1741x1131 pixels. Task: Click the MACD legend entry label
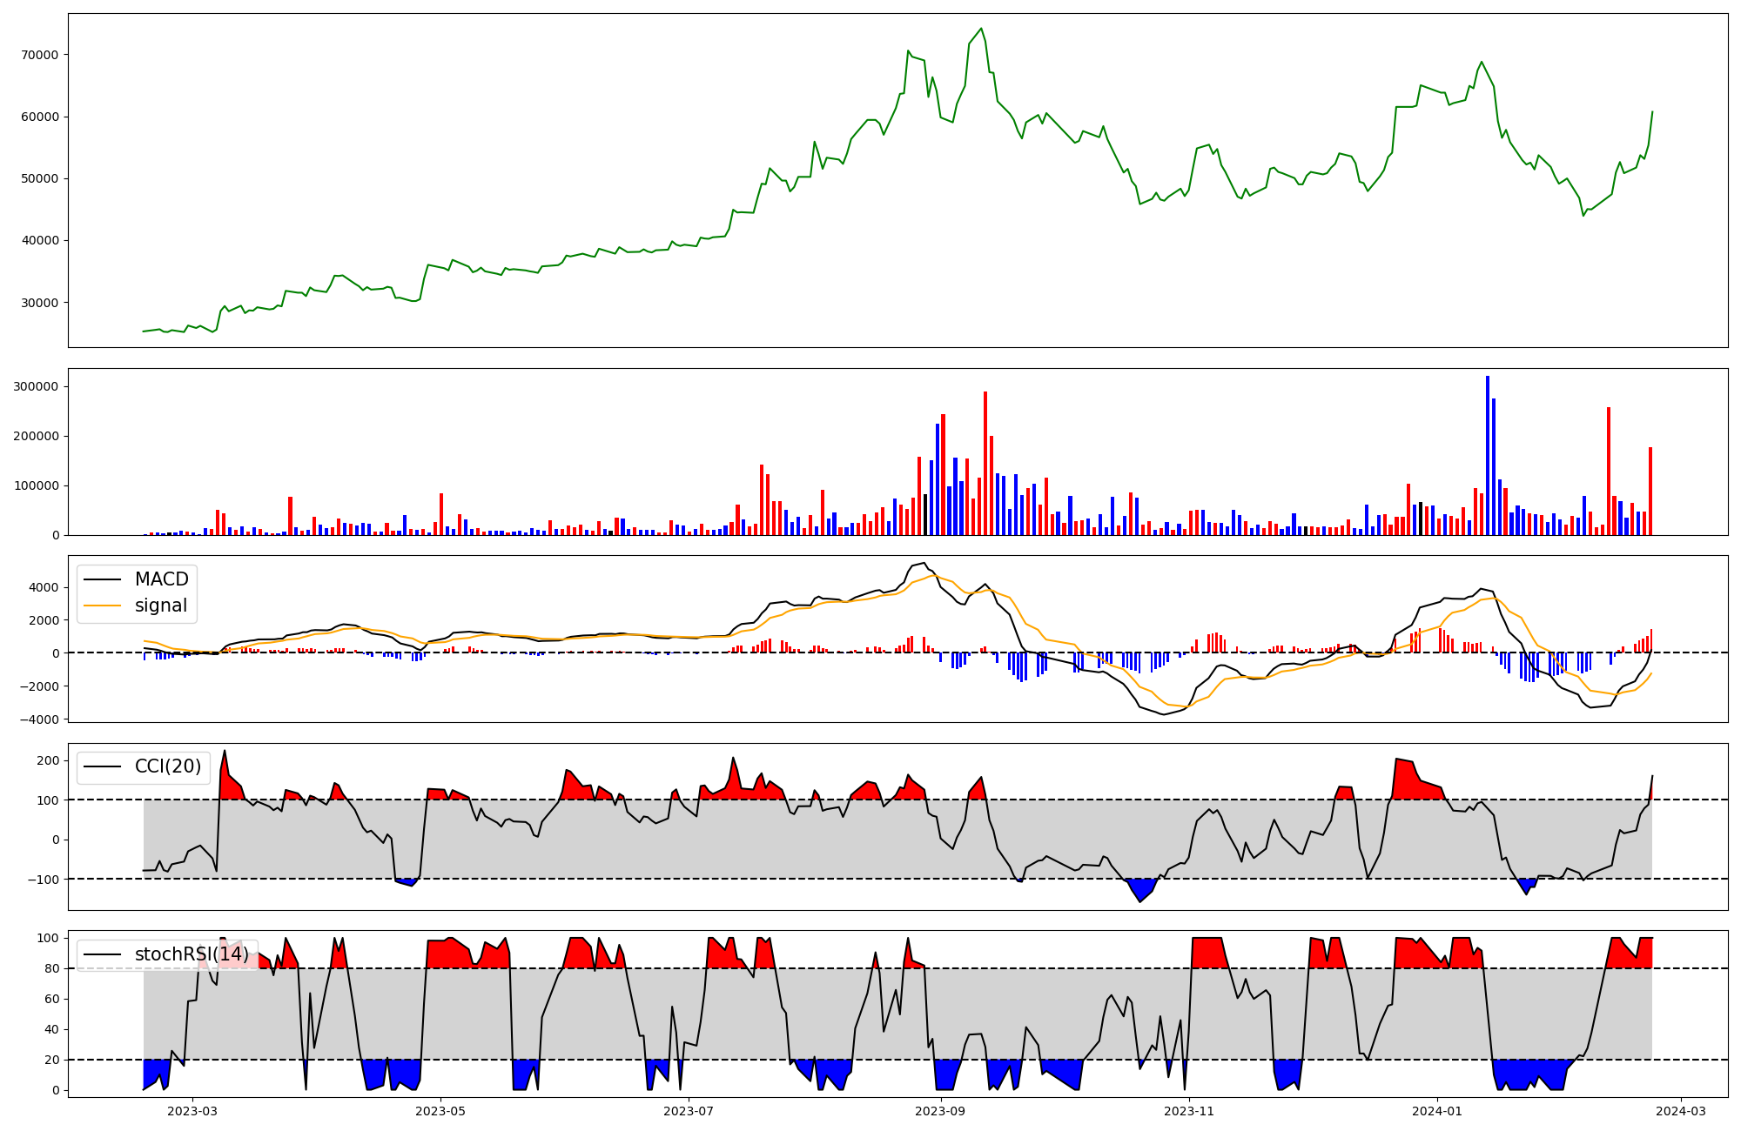coord(161,579)
